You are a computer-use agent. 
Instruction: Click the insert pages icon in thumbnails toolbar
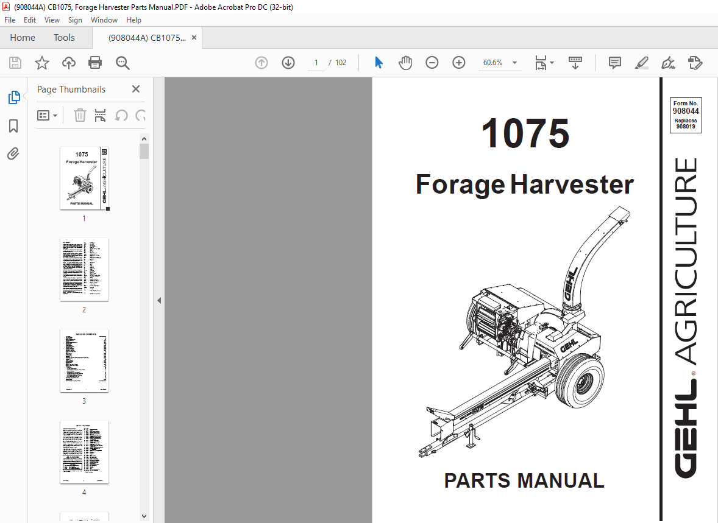(100, 115)
